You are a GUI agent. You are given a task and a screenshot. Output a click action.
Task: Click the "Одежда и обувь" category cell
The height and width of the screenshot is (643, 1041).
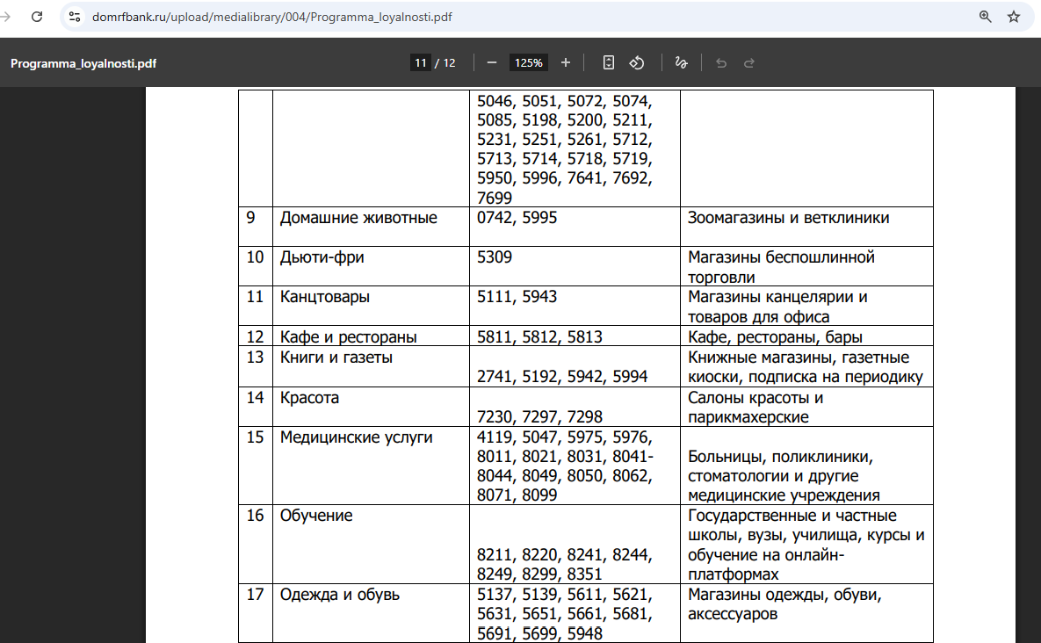340,595
